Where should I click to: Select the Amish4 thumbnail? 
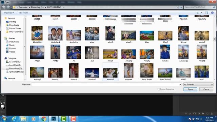click(x=165, y=52)
